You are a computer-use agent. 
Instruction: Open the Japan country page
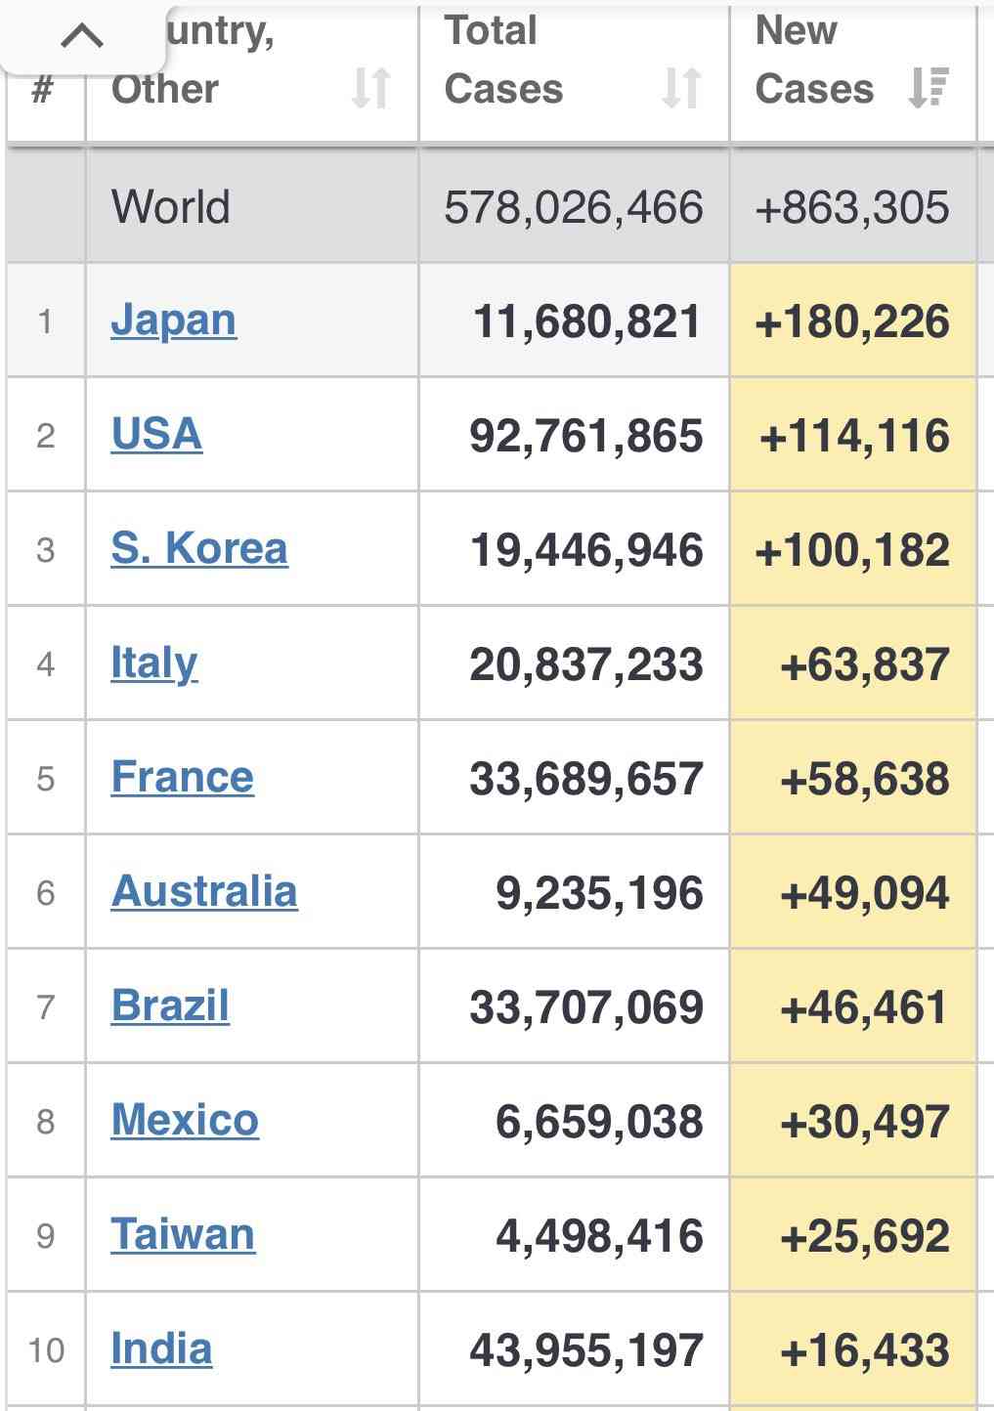point(174,320)
